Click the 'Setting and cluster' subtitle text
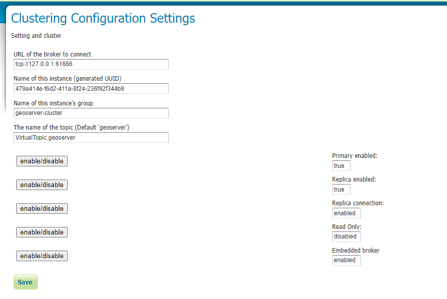The height and width of the screenshot is (299, 447). [x=36, y=36]
